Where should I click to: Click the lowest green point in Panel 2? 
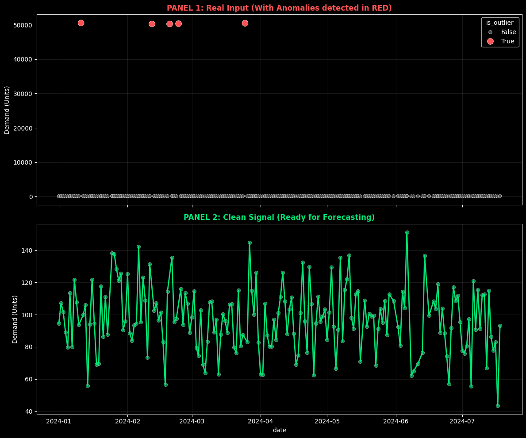[498, 406]
